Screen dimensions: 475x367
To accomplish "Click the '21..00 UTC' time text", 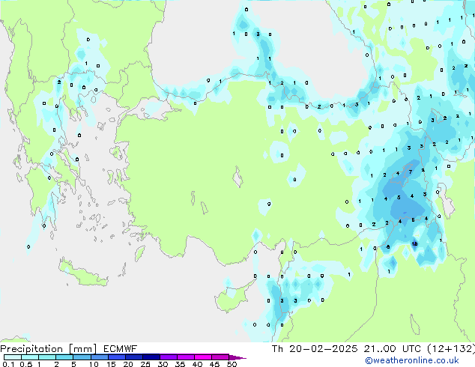I will click(393, 349).
